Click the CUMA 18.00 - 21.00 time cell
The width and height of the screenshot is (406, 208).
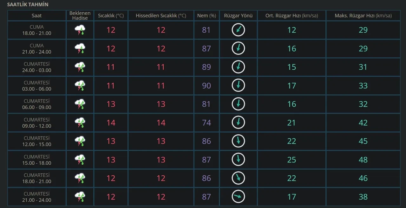(36, 30)
